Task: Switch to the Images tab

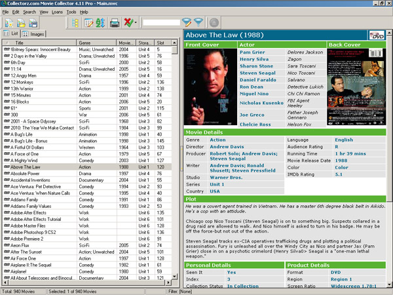Action: tap(33, 34)
